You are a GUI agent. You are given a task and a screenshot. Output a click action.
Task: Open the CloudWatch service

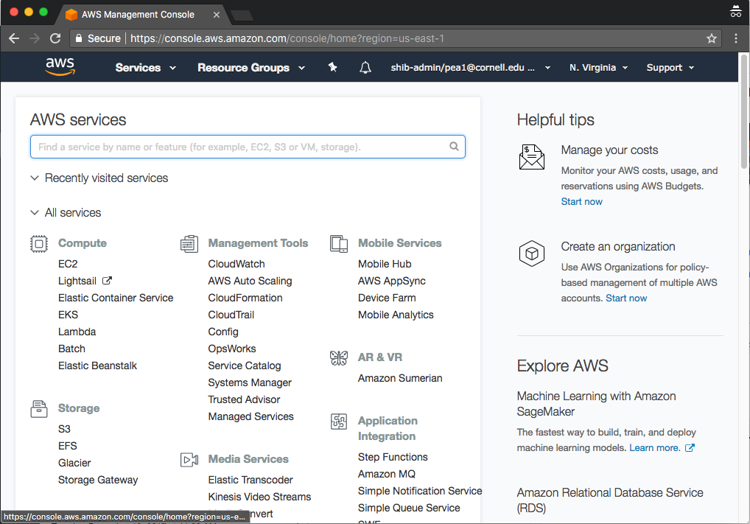point(236,264)
